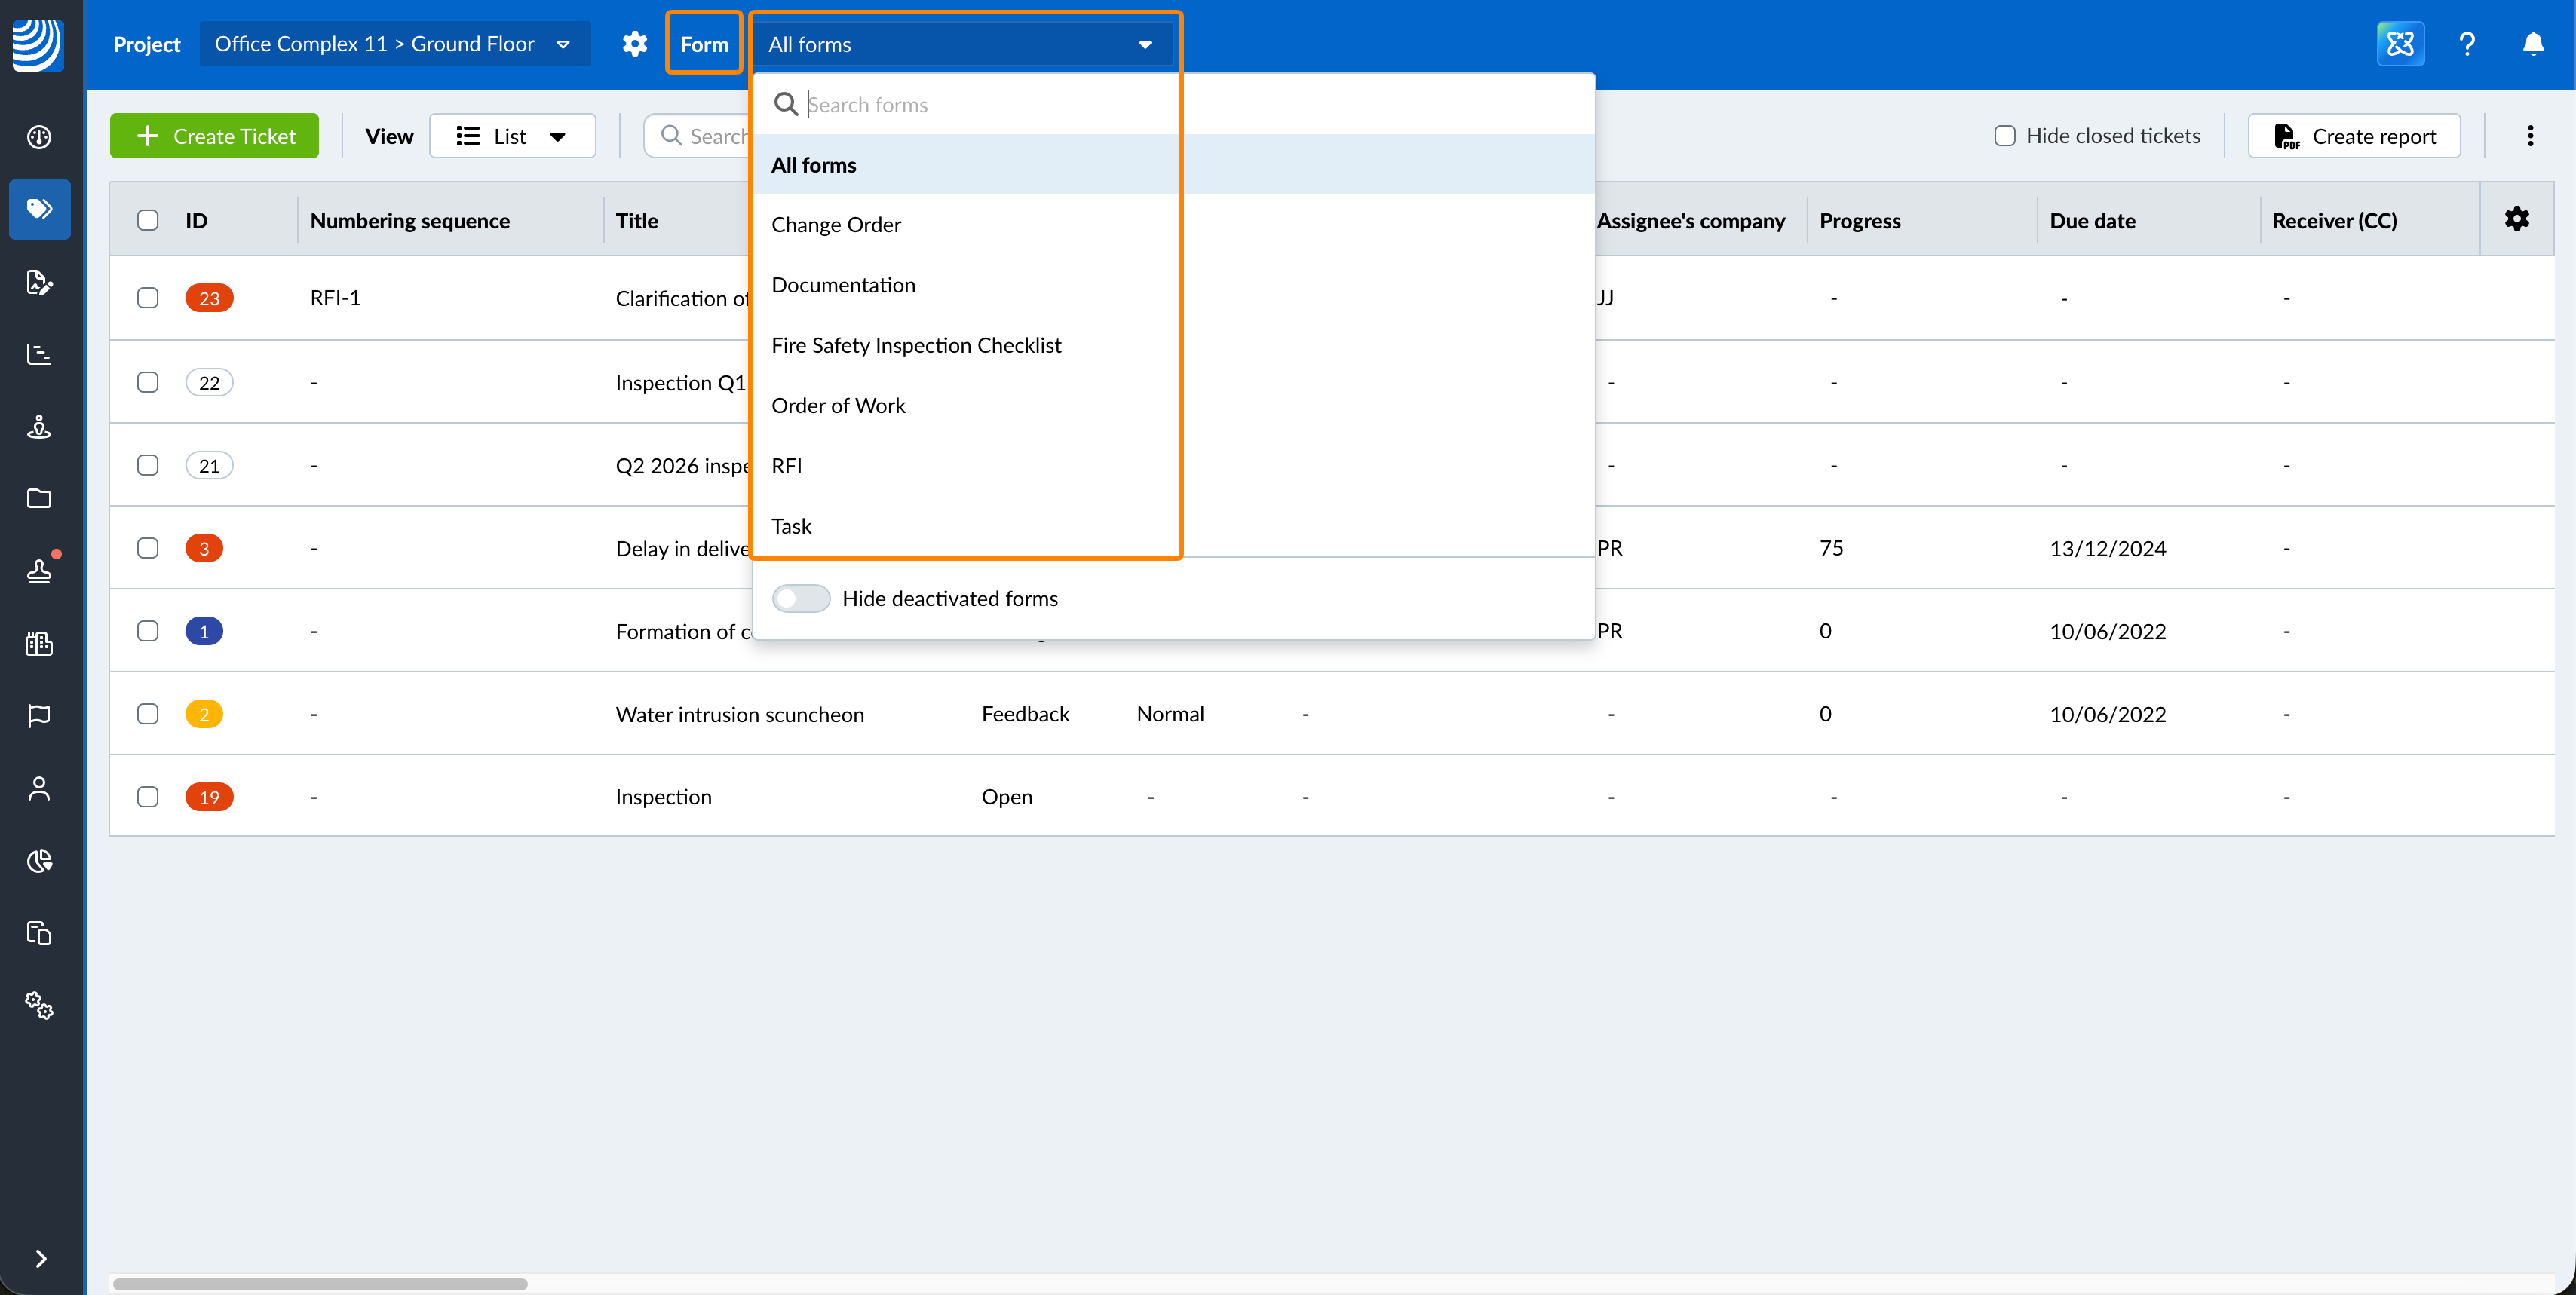Sort by ID column header
The width and height of the screenshot is (2576, 1295).
click(x=196, y=220)
